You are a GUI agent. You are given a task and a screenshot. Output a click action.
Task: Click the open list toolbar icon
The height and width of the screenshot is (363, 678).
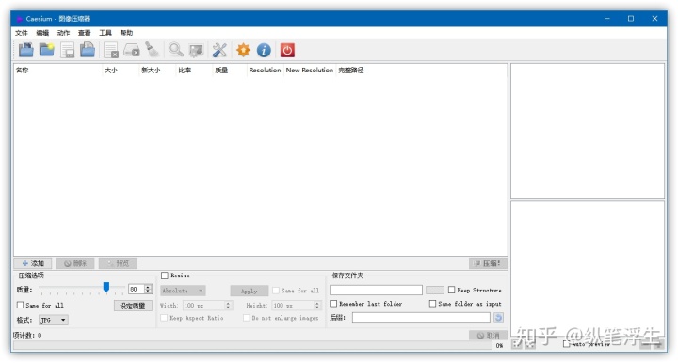point(88,50)
